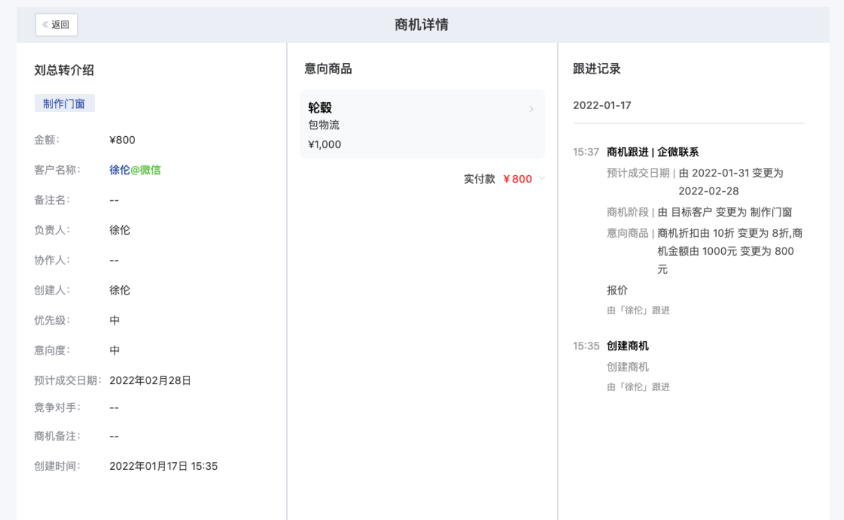
Task: Click the 实付款 ¥800 amount
Action: click(x=518, y=179)
